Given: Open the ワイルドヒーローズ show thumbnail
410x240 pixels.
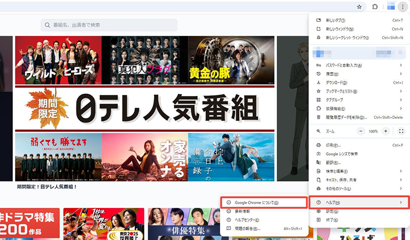Looking at the screenshot, I should [x=58, y=60].
